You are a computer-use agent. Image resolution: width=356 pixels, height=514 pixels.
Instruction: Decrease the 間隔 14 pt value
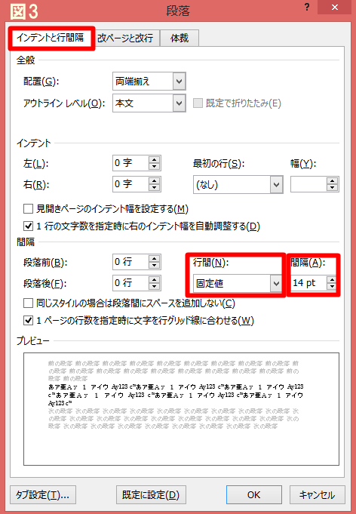[x=332, y=287]
